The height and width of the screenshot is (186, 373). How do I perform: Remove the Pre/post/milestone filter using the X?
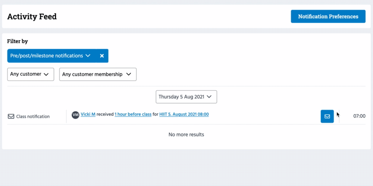coord(102,56)
